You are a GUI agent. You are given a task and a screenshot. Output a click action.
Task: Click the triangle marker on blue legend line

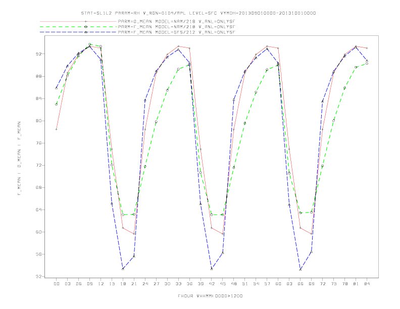[86, 32]
